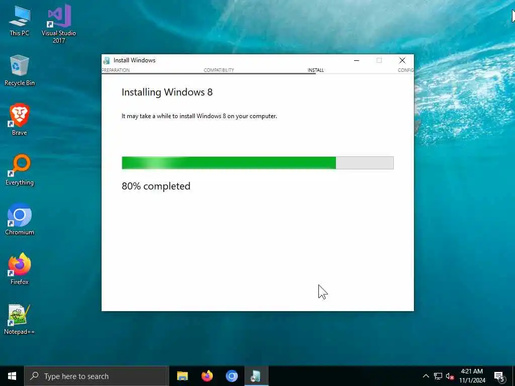515x386 pixels.
Task: Select the Brave browser shortcut
Action: coord(20,120)
